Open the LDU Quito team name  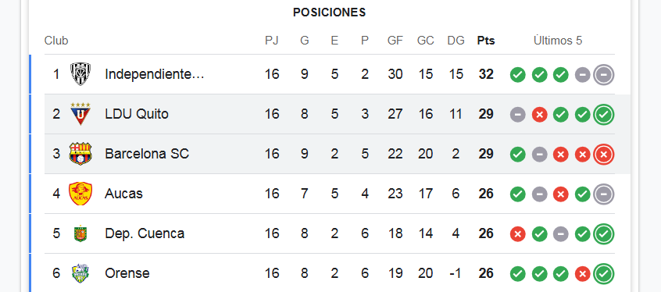[137, 114]
